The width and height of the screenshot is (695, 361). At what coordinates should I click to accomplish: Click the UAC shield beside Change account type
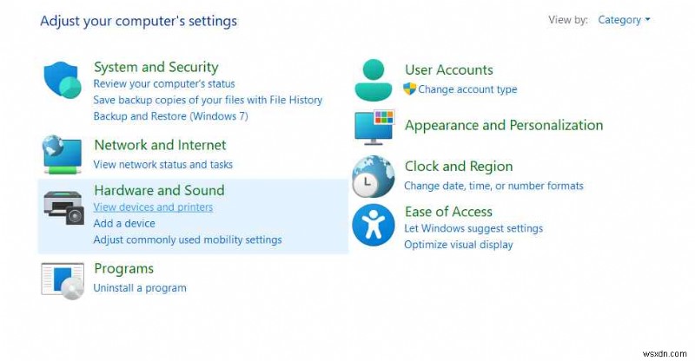pos(409,89)
